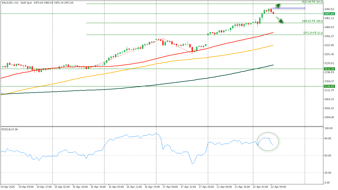The height and width of the screenshot is (190, 338).
Task: Select the dark green moving average line
Action: pyautogui.click(x=169, y=83)
